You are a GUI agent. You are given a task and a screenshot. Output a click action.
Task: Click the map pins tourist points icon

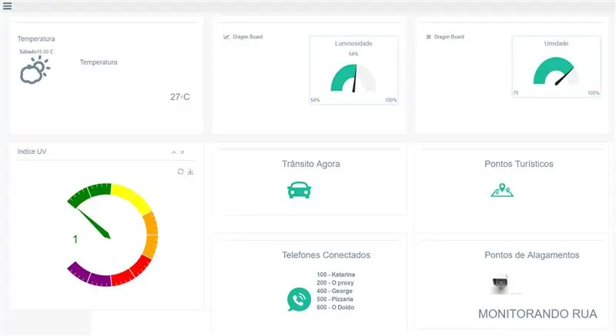(x=502, y=190)
